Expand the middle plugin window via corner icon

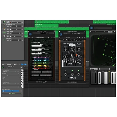85,31
